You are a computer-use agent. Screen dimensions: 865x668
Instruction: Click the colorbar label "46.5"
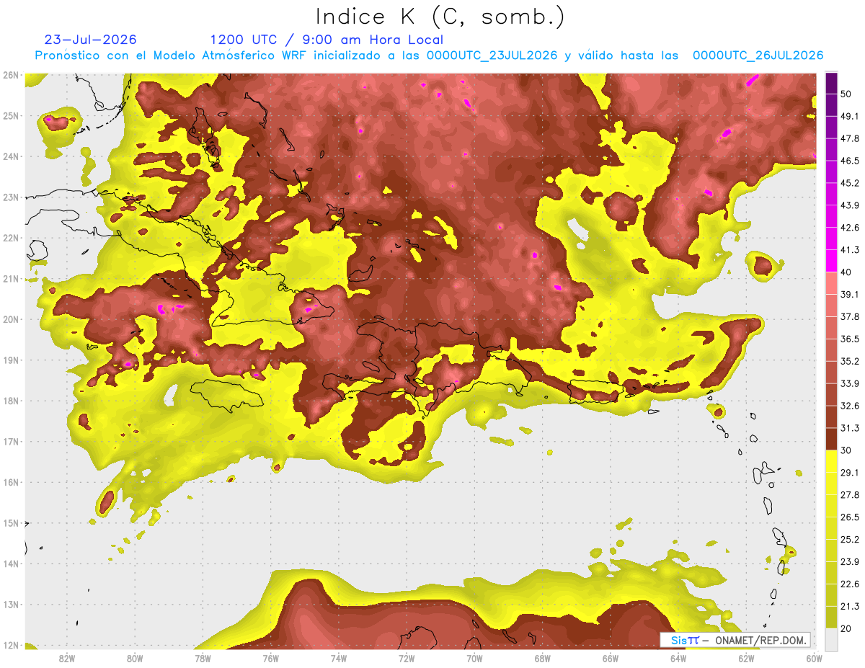point(850,161)
